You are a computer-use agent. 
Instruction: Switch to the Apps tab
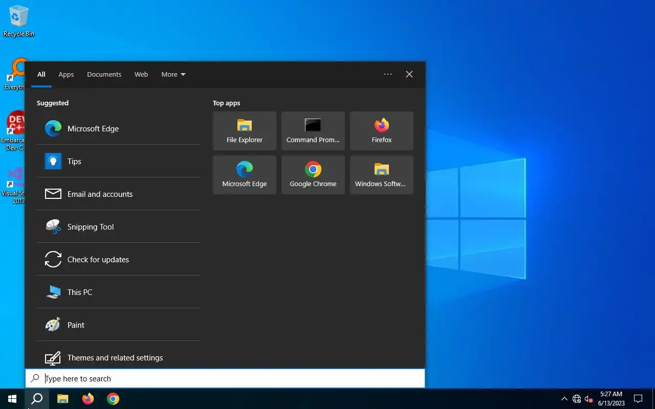click(66, 74)
